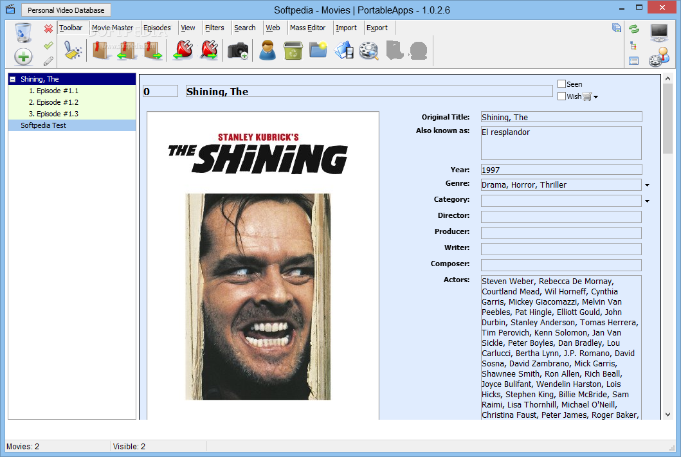Open the Web tab

coord(273,28)
